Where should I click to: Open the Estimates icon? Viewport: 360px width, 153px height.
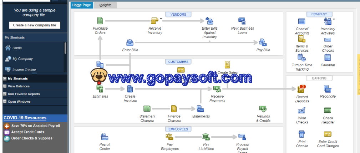[x=100, y=89]
